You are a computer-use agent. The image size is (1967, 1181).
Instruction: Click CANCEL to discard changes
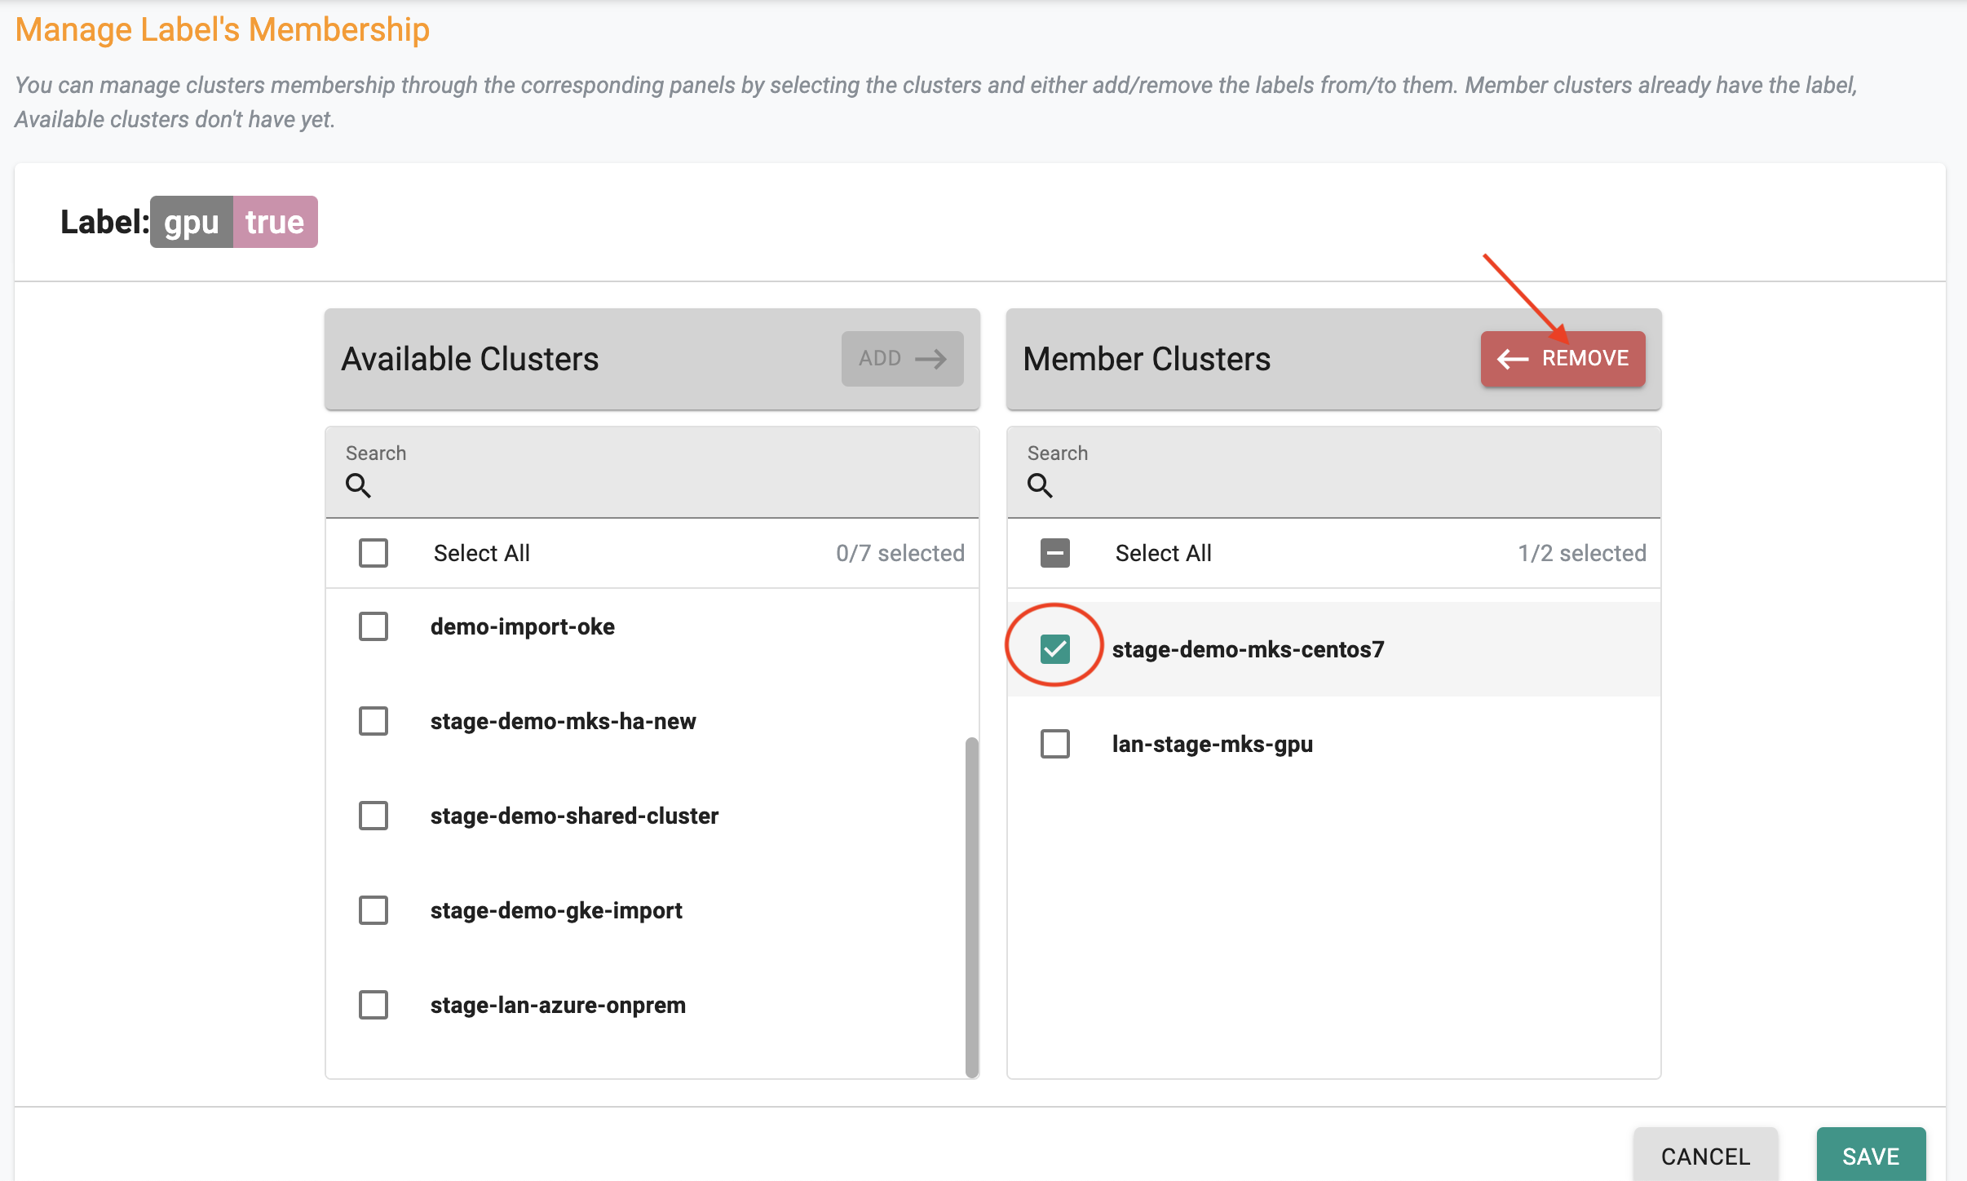(x=1705, y=1155)
